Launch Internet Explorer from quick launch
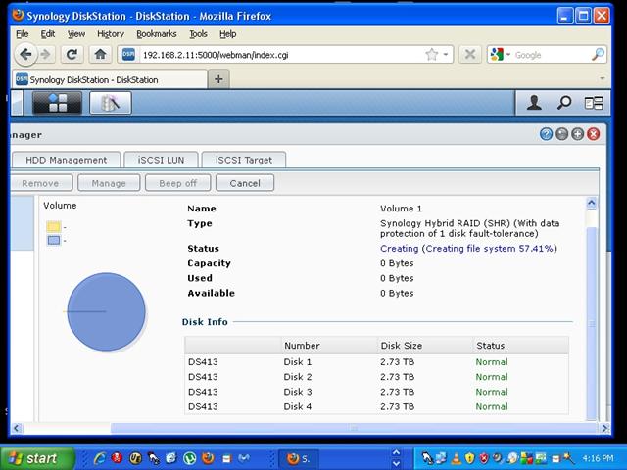 click(x=99, y=458)
